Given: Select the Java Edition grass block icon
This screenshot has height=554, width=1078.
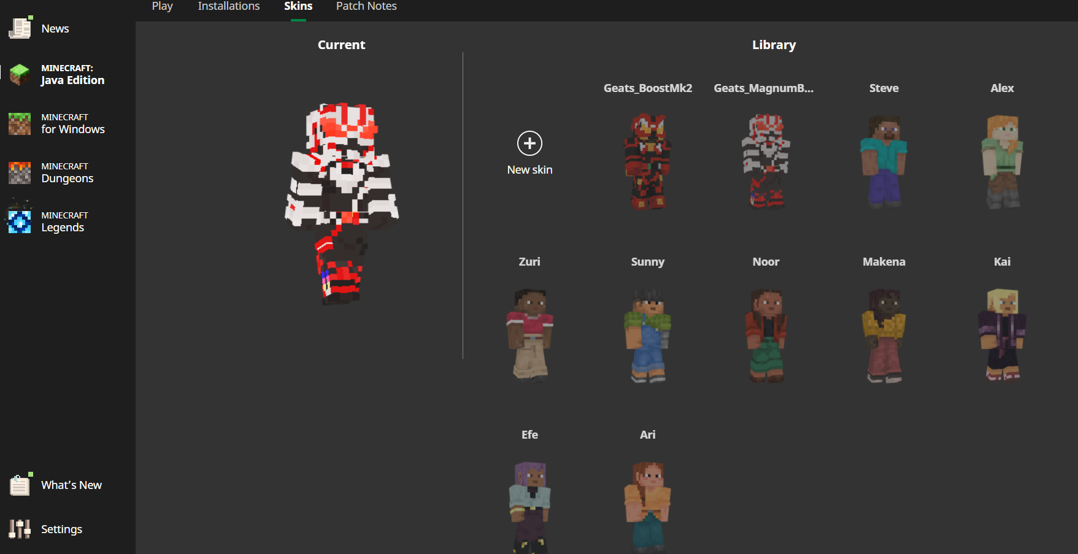Looking at the screenshot, I should [x=20, y=74].
